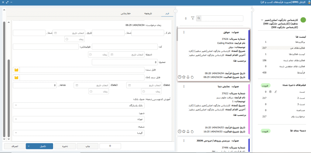This screenshot has width=311, height=153.
Task: Switch to the تاریخچه tab
Action: (147, 14)
